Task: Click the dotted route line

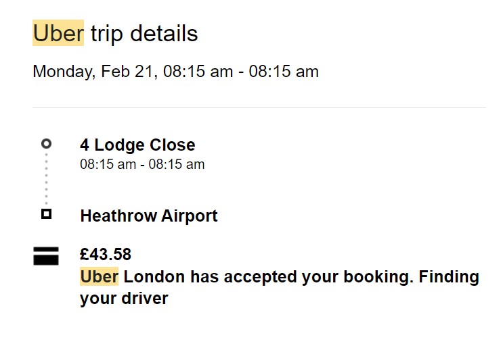Action: pyautogui.click(x=47, y=179)
